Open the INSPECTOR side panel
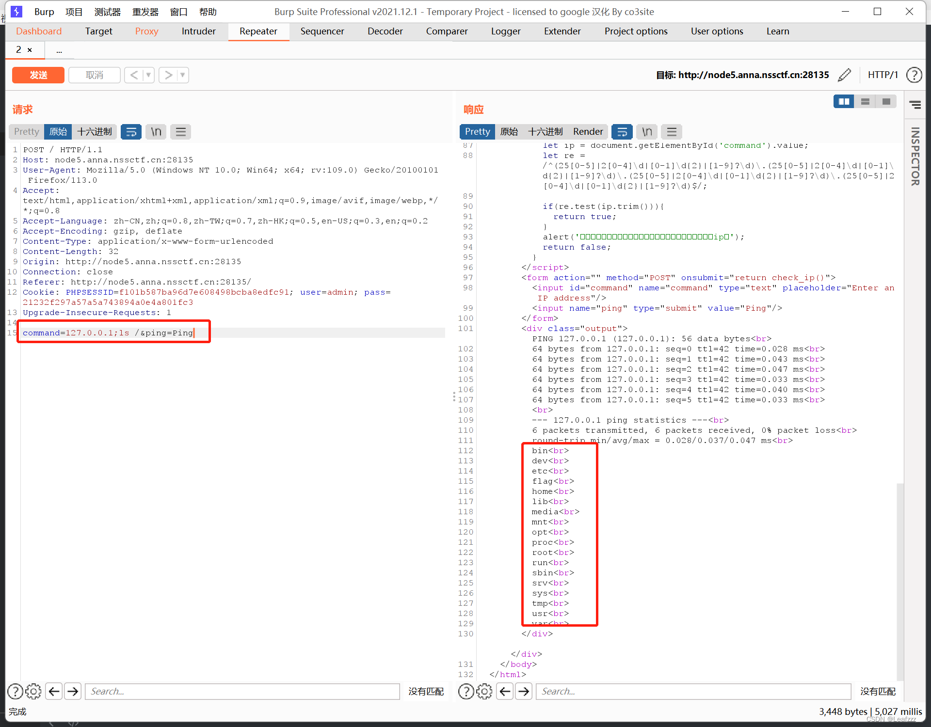Viewport: 931px width, 727px height. 915,156
